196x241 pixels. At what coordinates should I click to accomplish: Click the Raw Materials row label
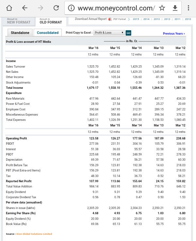click(15, 99)
